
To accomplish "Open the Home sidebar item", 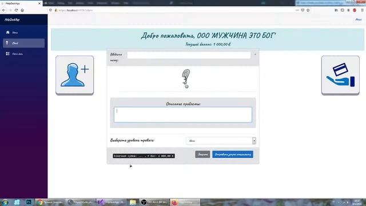I will [x=24, y=33].
